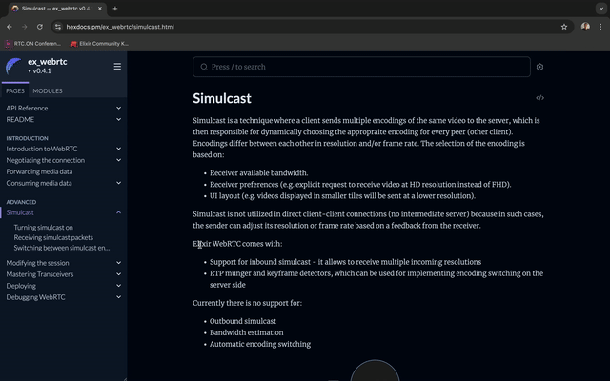Switch to the MODULES tab
Viewport: 610px width, 381px height.
coord(48,90)
